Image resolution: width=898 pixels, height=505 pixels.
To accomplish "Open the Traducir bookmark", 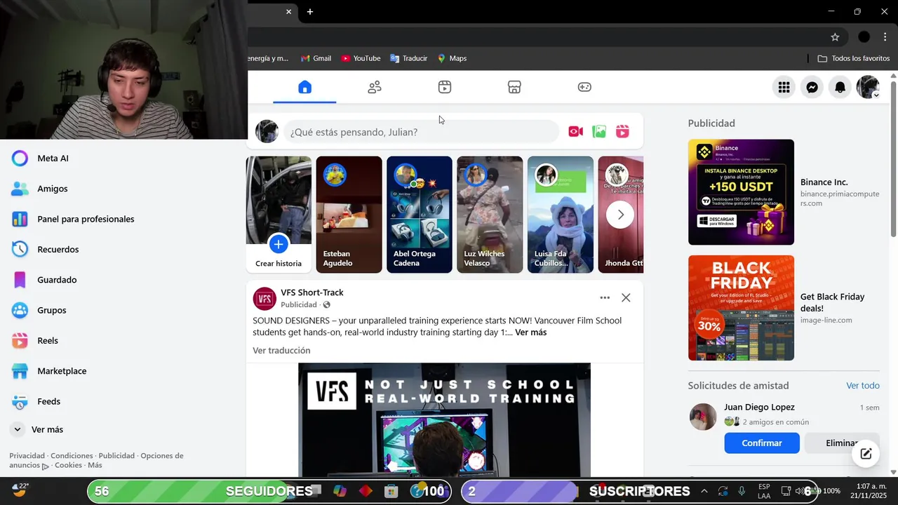I will (x=409, y=58).
